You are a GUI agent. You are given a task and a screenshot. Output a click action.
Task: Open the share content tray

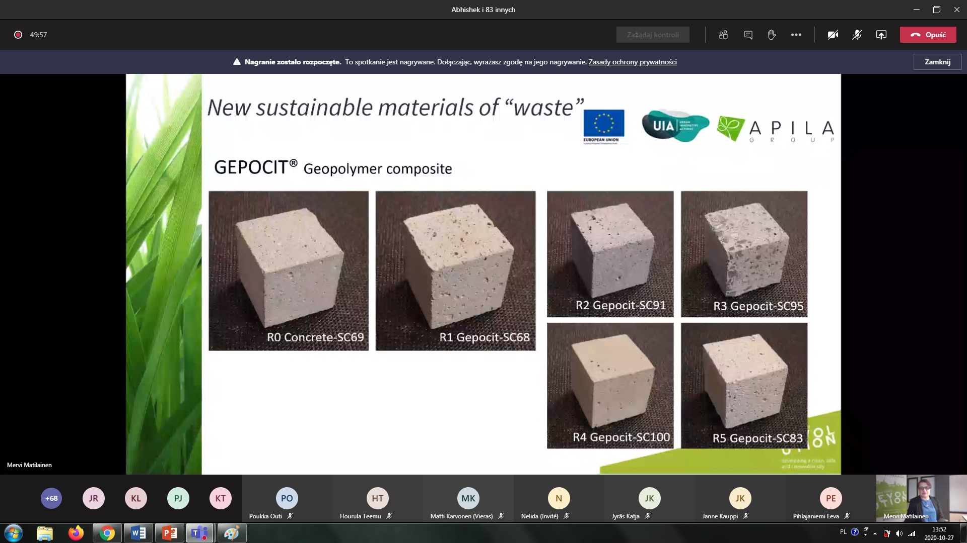[x=881, y=35]
